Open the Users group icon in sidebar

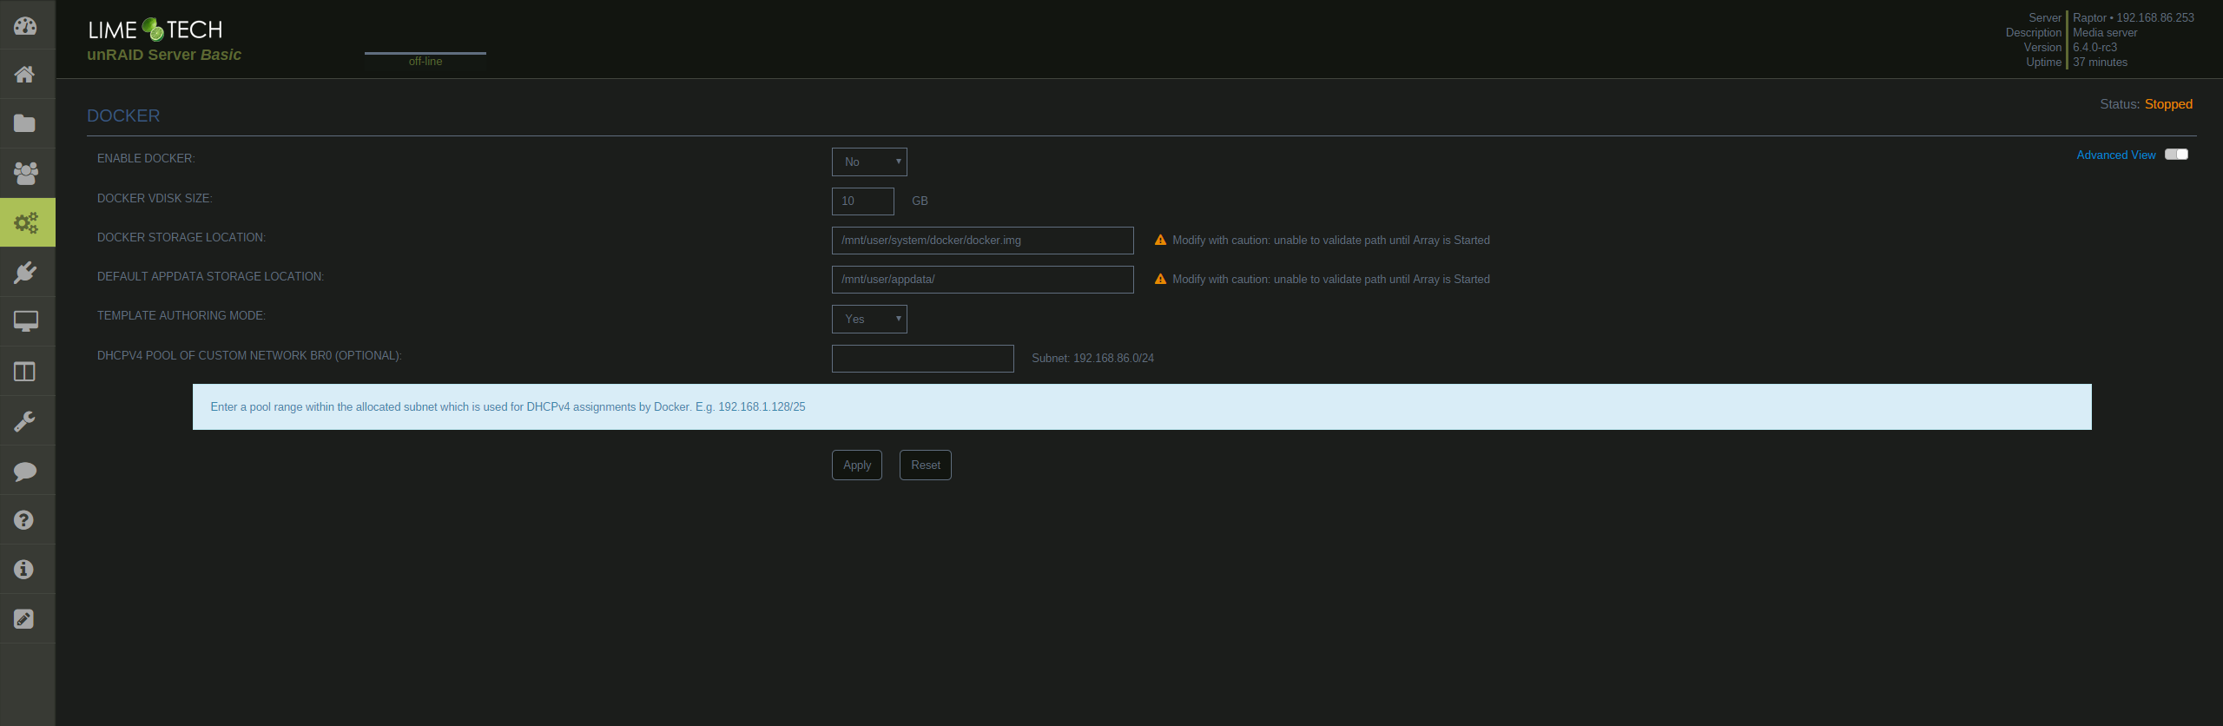click(25, 173)
